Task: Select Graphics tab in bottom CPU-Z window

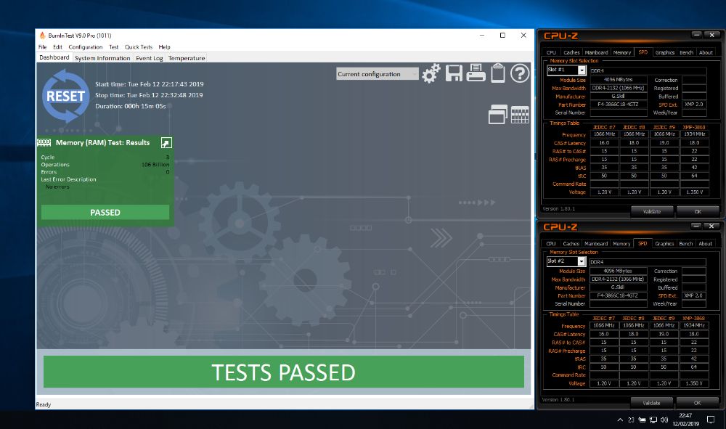Action: click(x=664, y=243)
